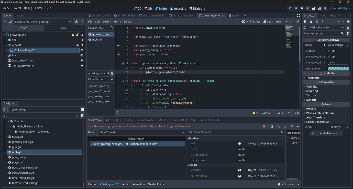Click the Search Help button

pyautogui.click(x=272, y=21)
